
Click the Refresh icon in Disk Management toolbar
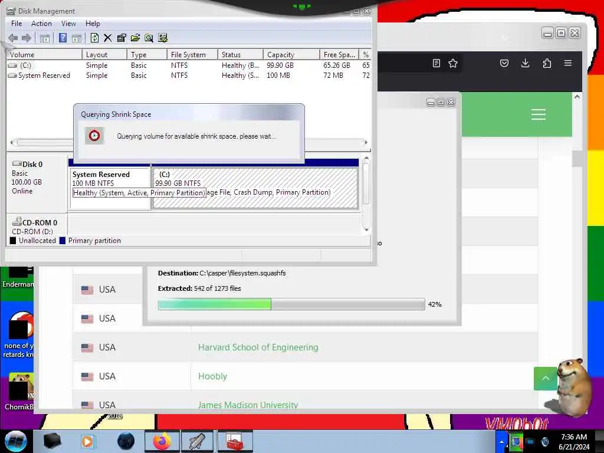point(94,38)
